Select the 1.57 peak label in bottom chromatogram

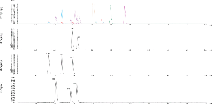(x=74, y=83)
